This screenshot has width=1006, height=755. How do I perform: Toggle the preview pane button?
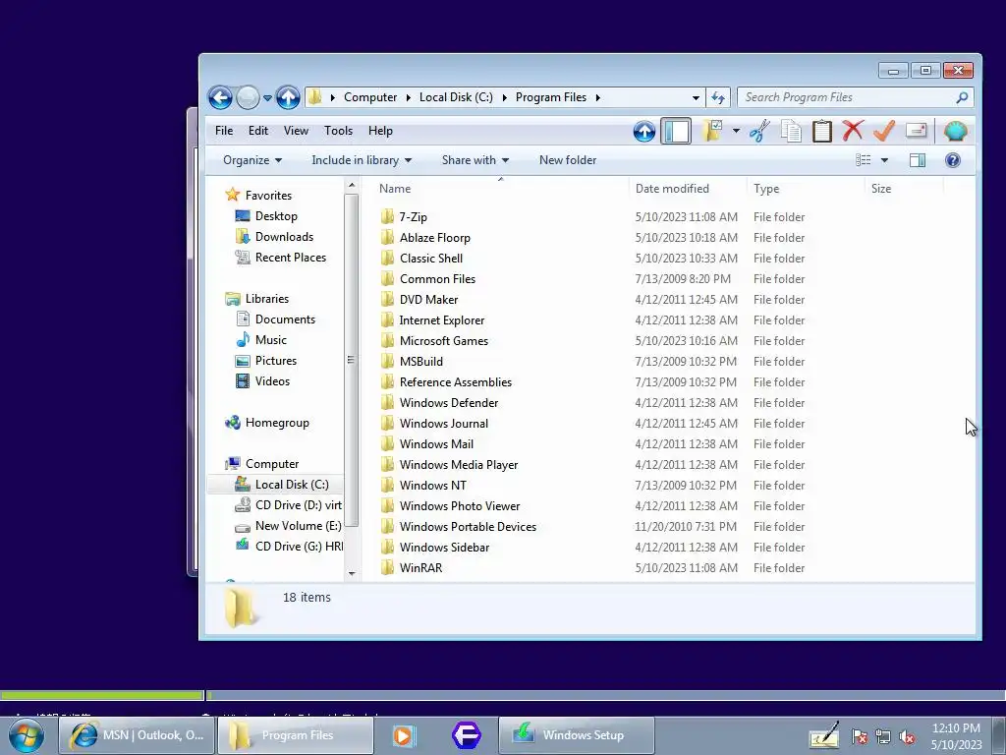[x=918, y=160]
